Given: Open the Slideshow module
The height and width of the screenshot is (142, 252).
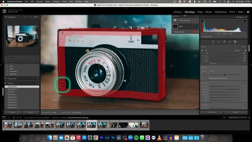Looking at the screenshot, I should tap(220, 12).
